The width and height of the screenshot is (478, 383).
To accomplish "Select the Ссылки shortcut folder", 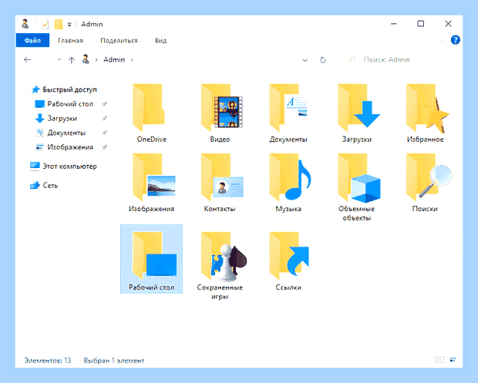I will click(x=289, y=256).
